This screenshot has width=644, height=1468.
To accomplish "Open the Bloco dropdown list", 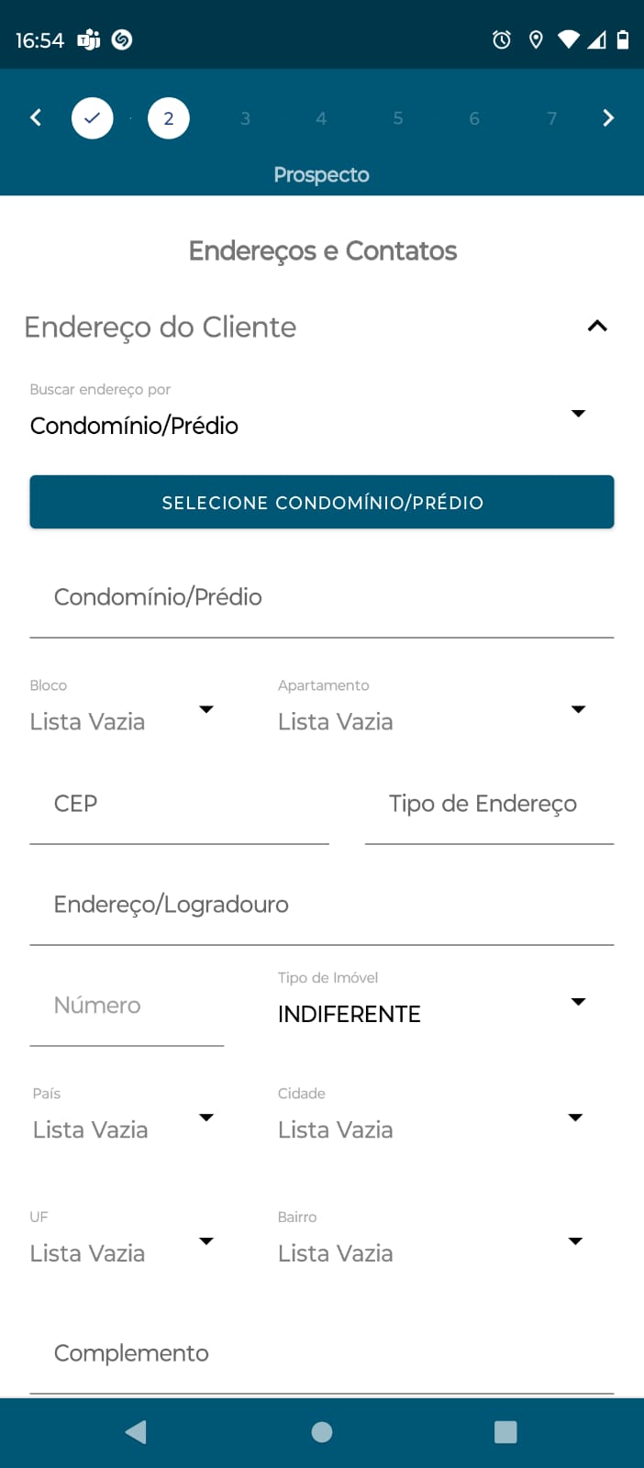I will coord(122,721).
